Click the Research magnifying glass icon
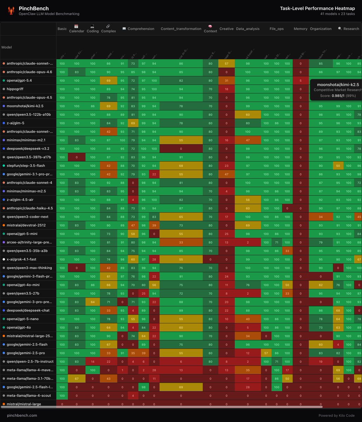362x422 pixels. click(340, 29)
